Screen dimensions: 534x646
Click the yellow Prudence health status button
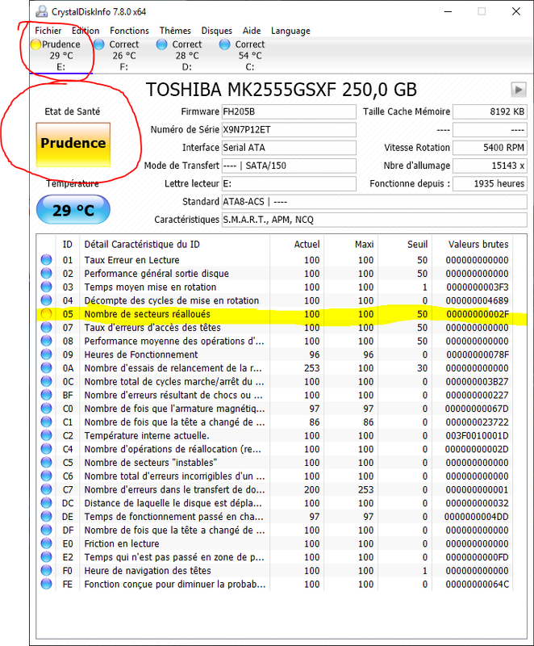(73, 145)
